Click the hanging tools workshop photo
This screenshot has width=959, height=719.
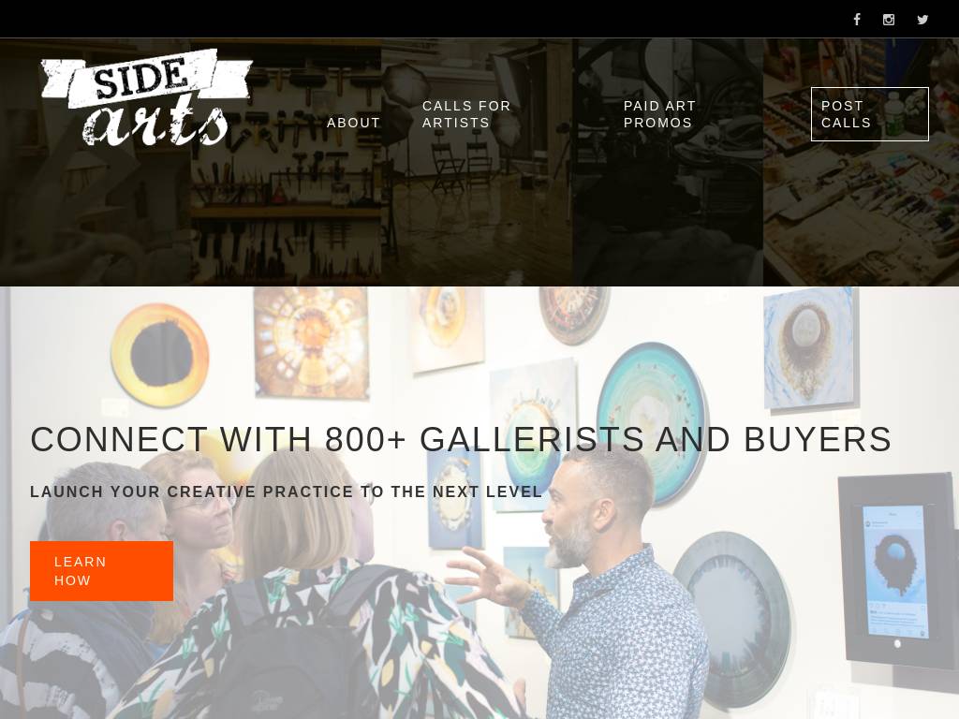coord(287,162)
